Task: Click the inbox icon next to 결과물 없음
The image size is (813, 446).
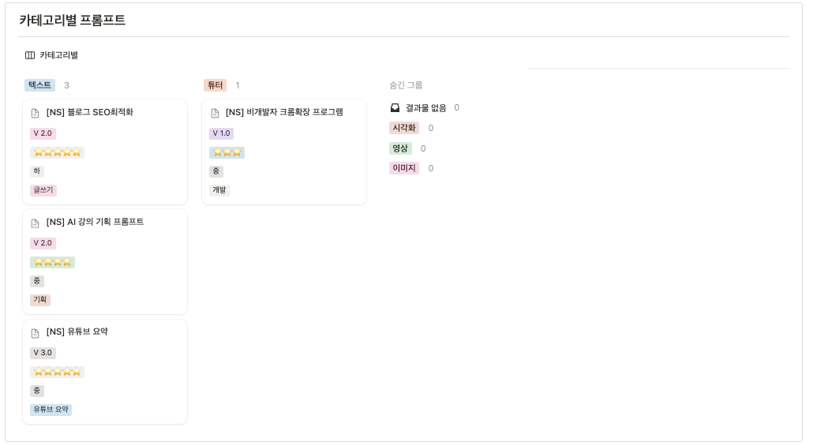Action: tap(395, 108)
